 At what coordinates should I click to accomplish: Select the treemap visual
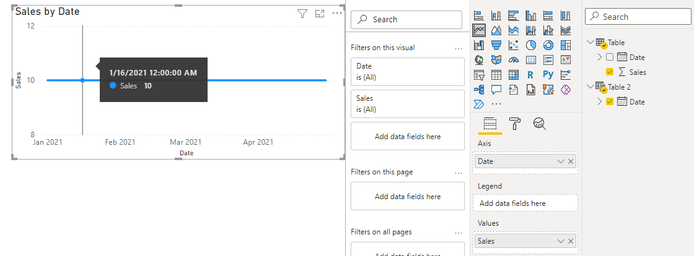point(565,45)
